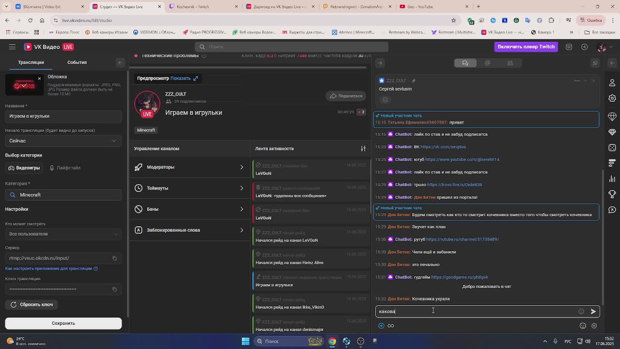
Task: Open the Кто может смотреть dropdown
Action: [x=63, y=234]
